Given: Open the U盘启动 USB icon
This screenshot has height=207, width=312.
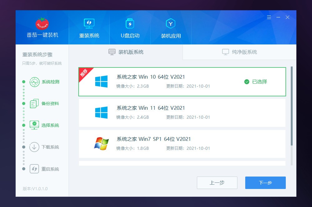Looking at the screenshot, I should pos(130,23).
